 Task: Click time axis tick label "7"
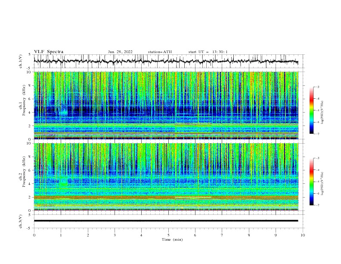[x=222, y=235]
